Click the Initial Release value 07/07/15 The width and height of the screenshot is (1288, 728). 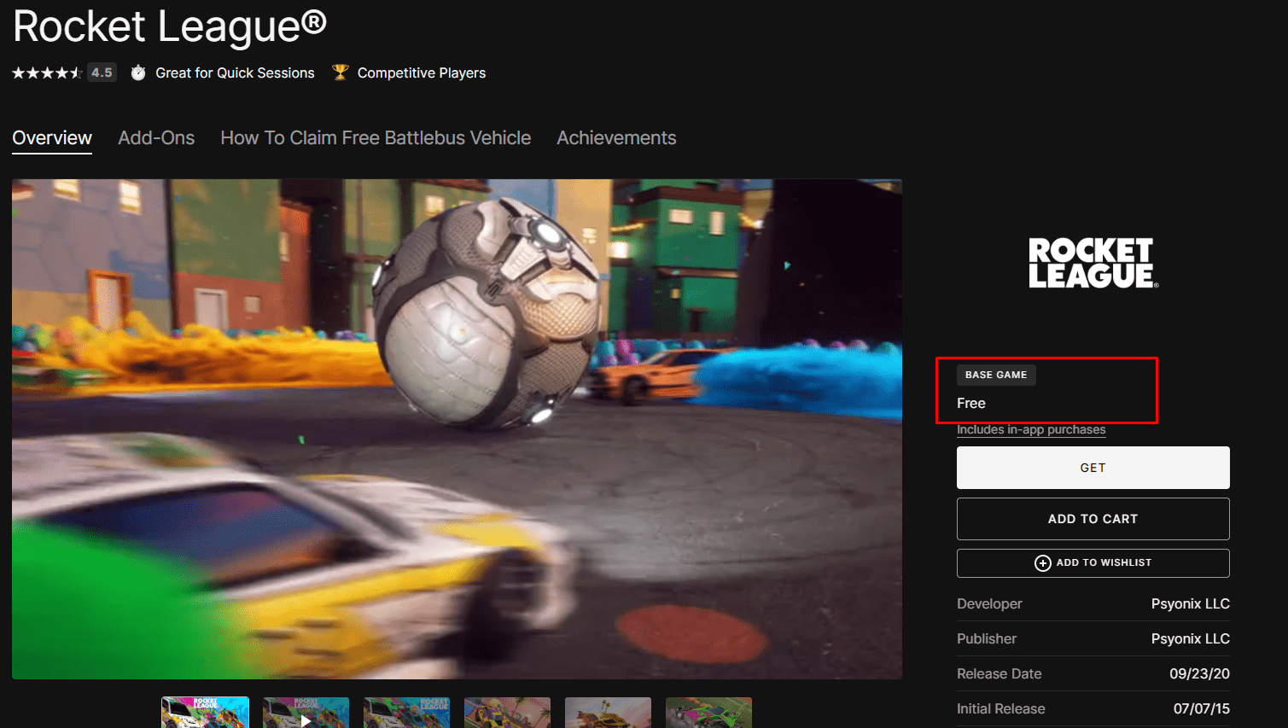[1202, 708]
